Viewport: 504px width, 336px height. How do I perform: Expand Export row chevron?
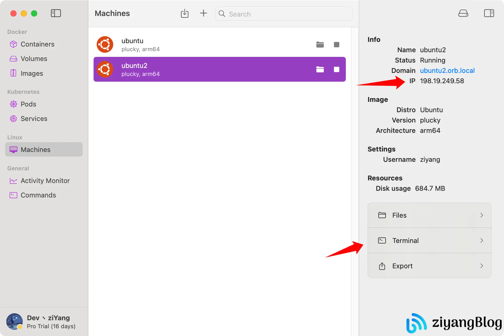(x=482, y=266)
